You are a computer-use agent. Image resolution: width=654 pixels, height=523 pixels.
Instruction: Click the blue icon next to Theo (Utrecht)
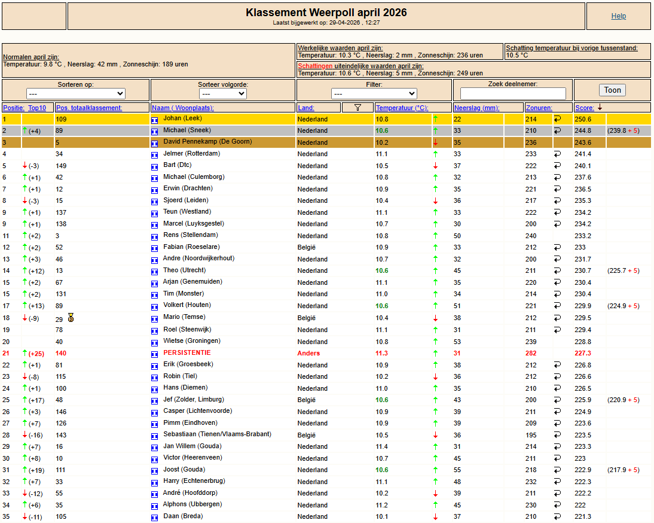pos(155,271)
